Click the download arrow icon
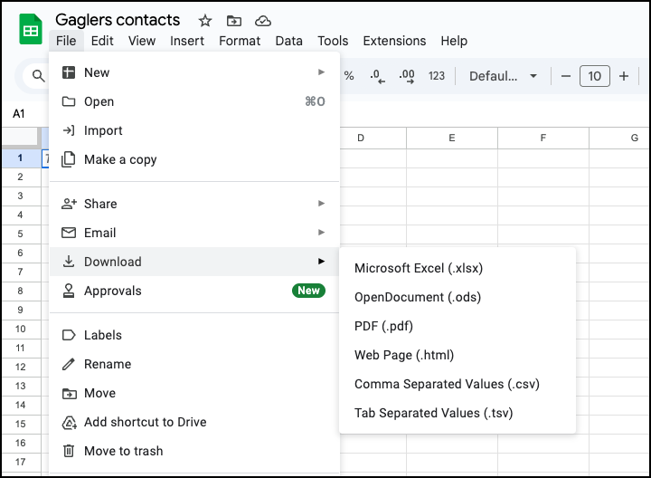This screenshot has height=478, width=651. [x=69, y=262]
